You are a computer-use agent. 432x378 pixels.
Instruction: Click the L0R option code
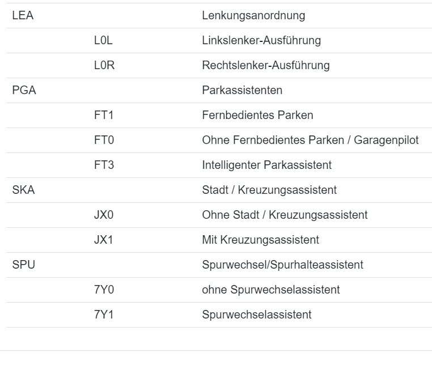(104, 66)
